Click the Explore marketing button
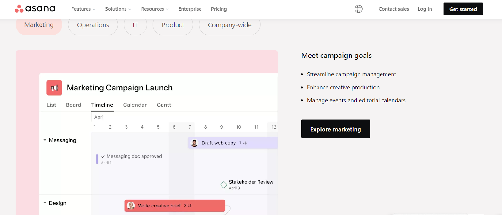The width and height of the screenshot is (502, 215). [335, 129]
